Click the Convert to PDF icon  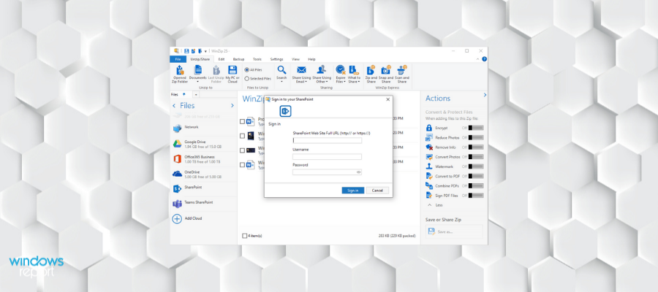coord(429,176)
